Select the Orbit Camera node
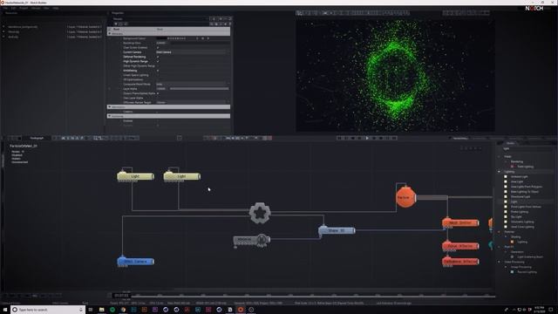Viewport: 558px width, 314px height. point(136,262)
